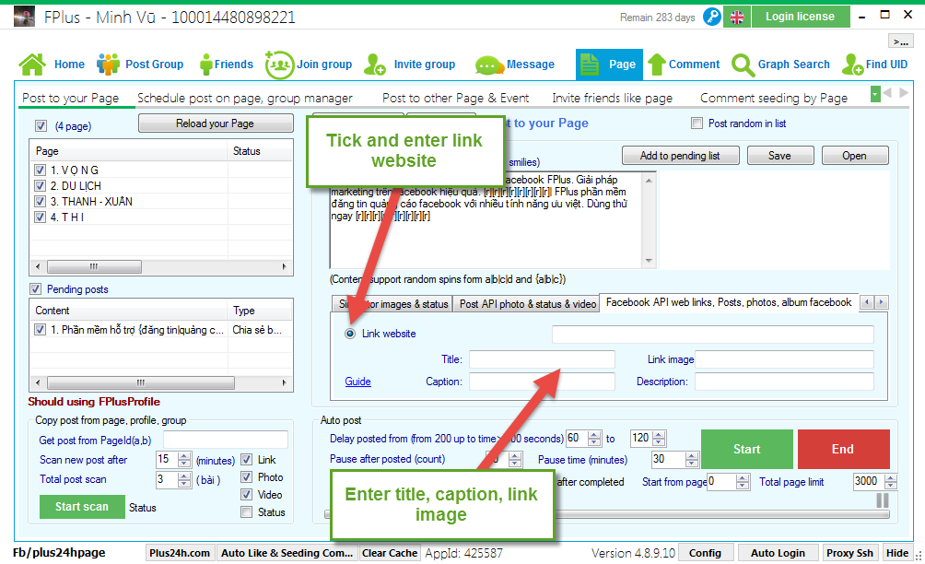Image resolution: width=925 pixels, height=564 pixels.
Task: Open the Home section icon
Action: [32, 65]
